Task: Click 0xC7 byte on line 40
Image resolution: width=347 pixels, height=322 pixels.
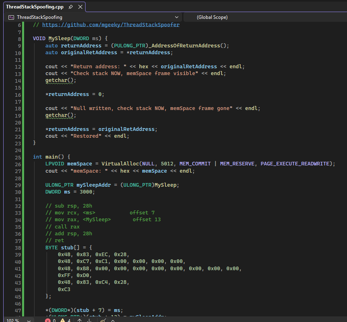Action: click(83, 261)
